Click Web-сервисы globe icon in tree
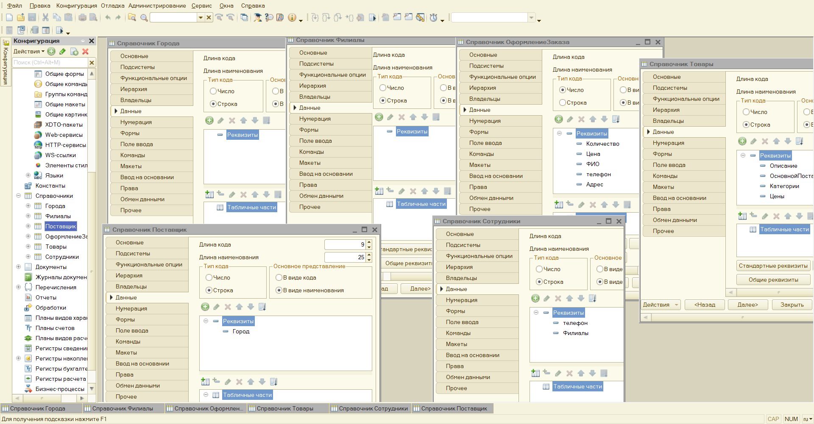The image size is (814, 424). (x=38, y=135)
